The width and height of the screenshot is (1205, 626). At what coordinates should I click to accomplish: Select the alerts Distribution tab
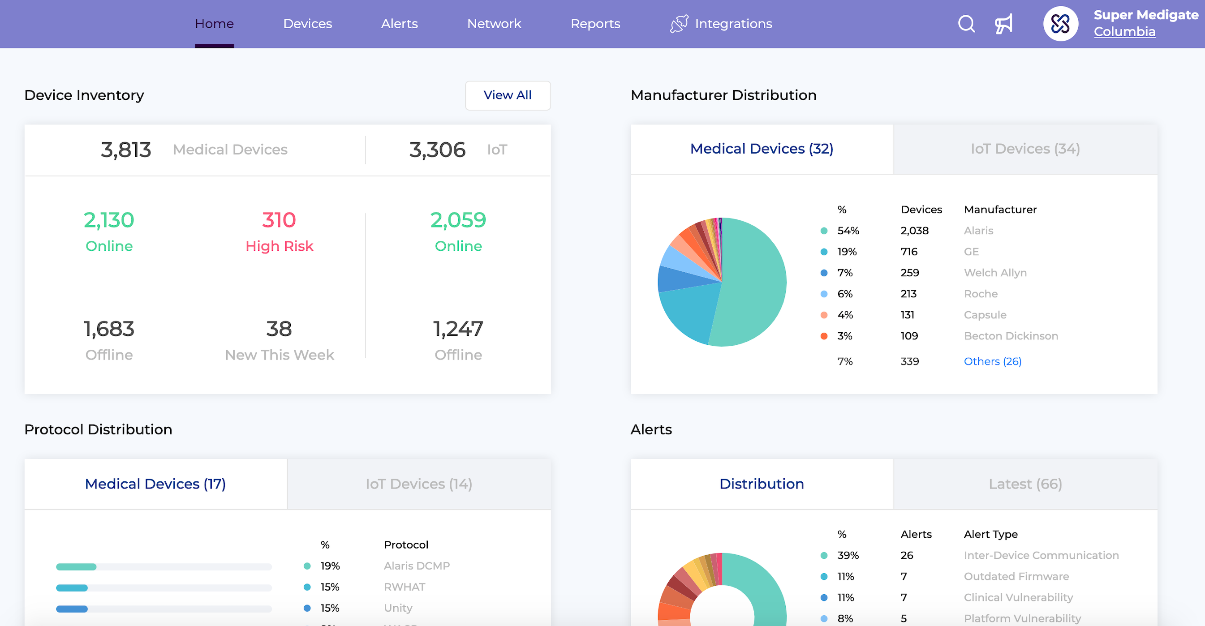tap(762, 484)
